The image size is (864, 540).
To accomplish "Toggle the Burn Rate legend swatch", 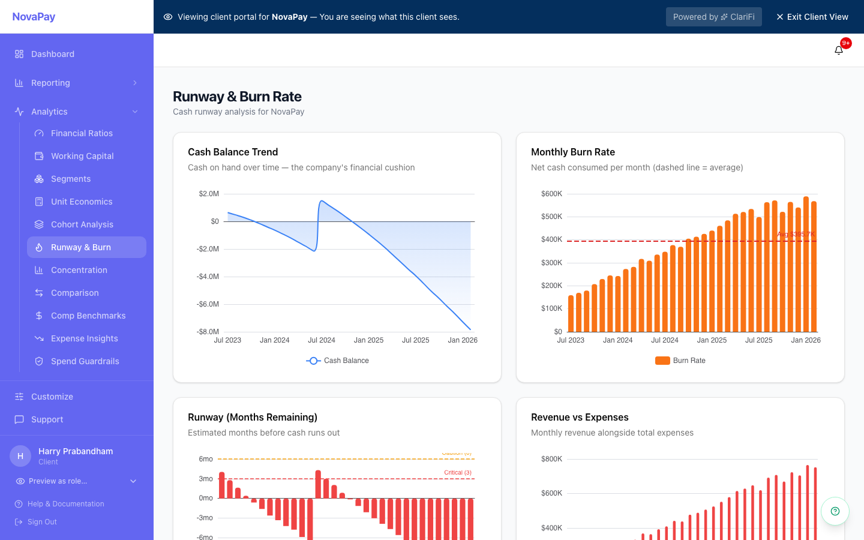I will pyautogui.click(x=662, y=360).
